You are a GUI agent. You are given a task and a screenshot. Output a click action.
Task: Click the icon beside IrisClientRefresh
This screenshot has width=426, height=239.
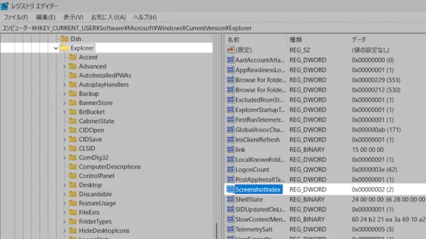pyautogui.click(x=230, y=140)
